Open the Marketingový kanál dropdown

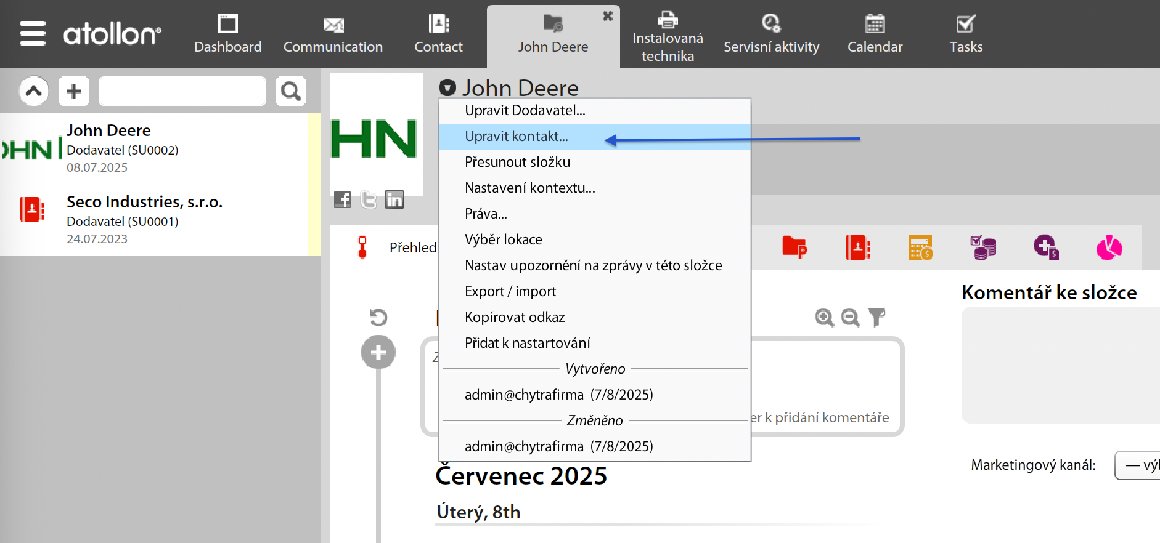click(1137, 465)
